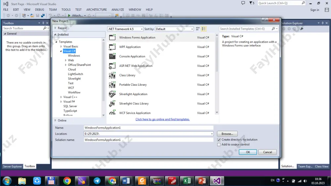Open the FILE menu
The image size is (331, 186).
pos(6,10)
